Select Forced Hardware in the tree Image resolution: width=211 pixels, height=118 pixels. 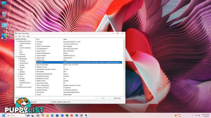tap(25, 48)
